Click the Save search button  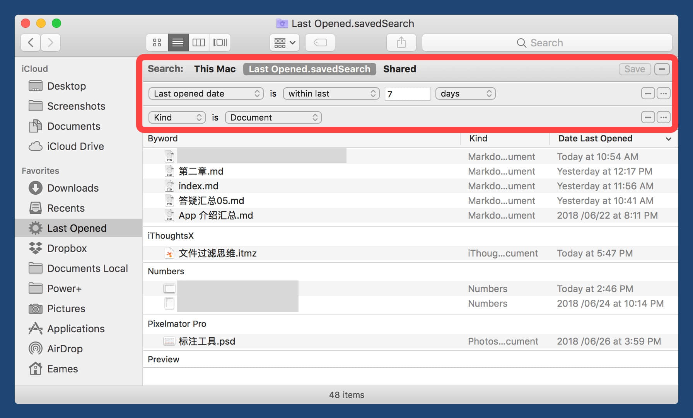[x=634, y=69]
